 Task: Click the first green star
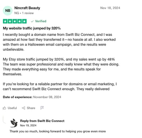[5, 21]
